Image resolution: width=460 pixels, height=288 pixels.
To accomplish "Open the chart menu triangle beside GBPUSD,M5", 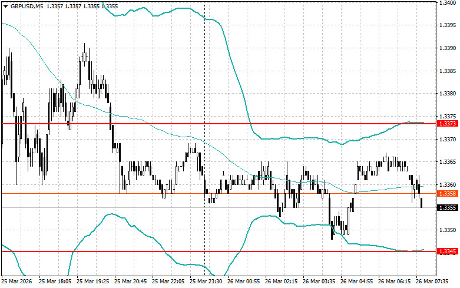I will pyautogui.click(x=5, y=6).
